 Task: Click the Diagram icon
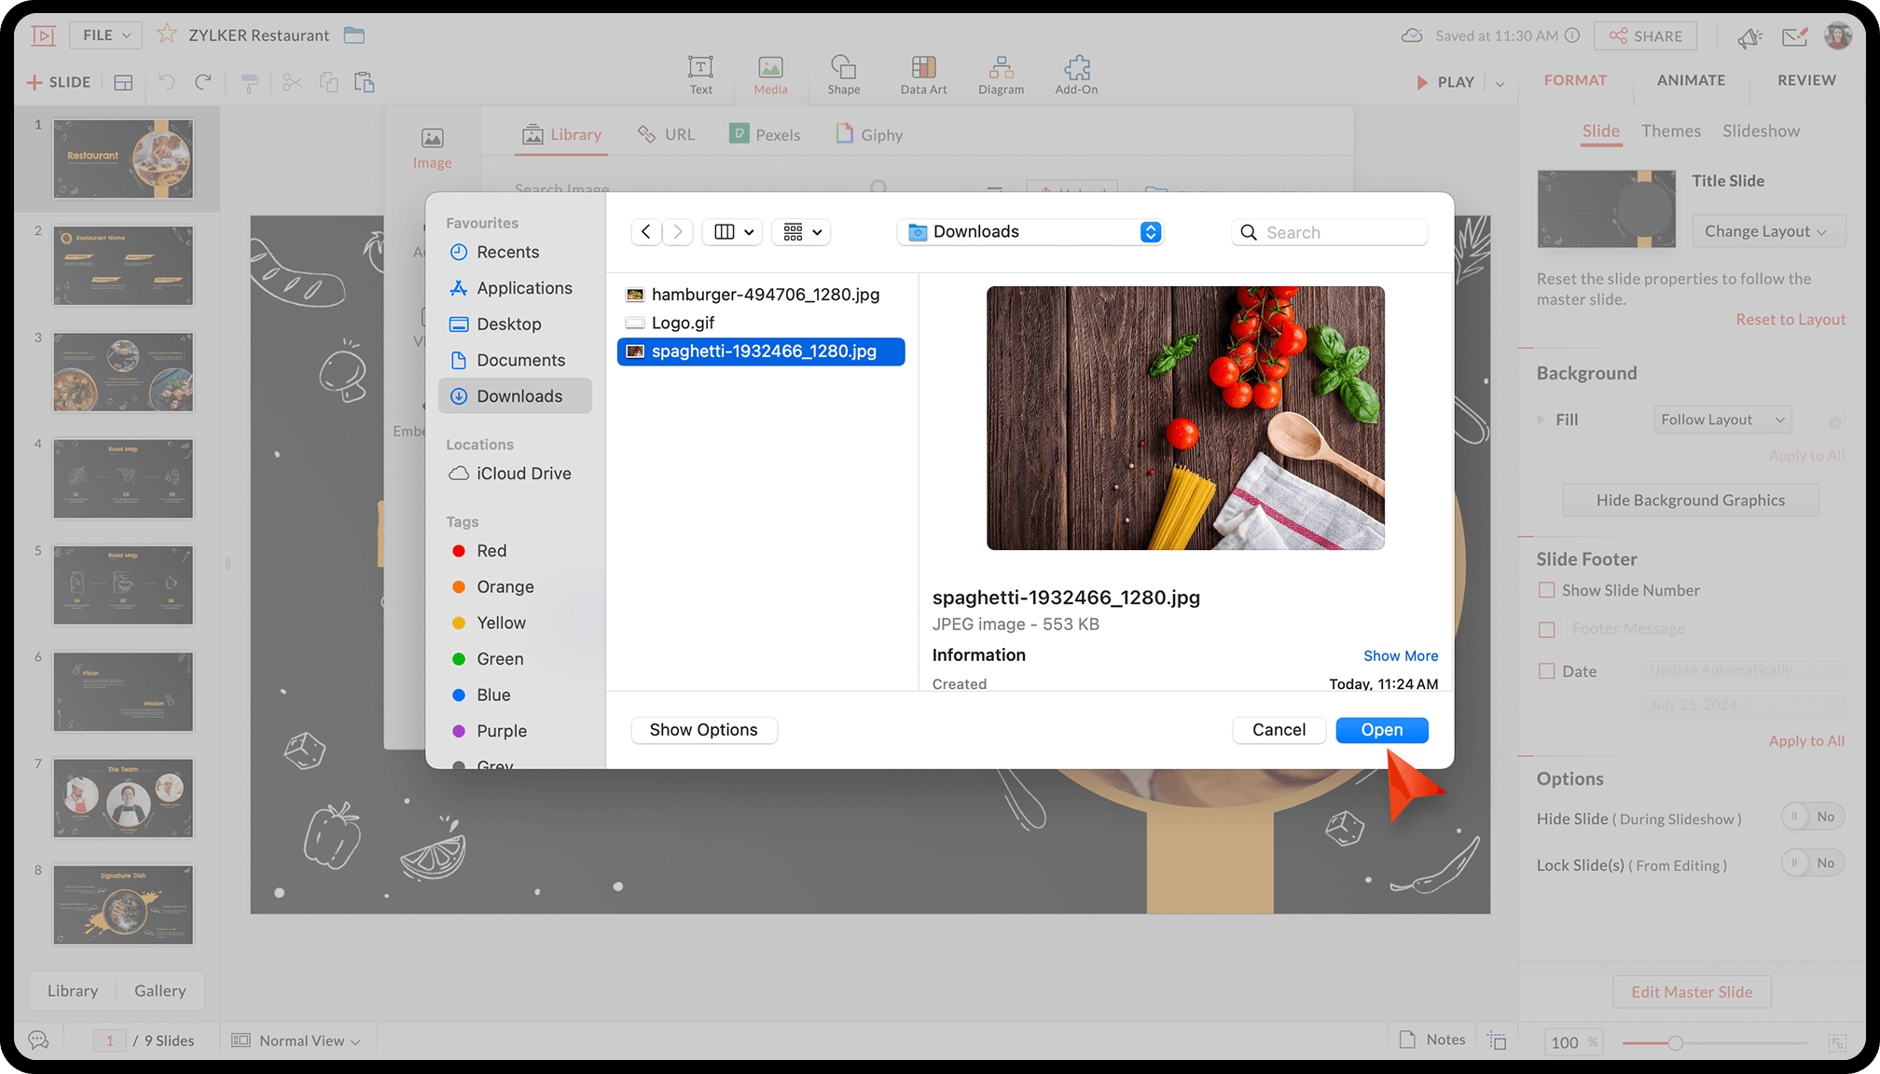point(1001,68)
